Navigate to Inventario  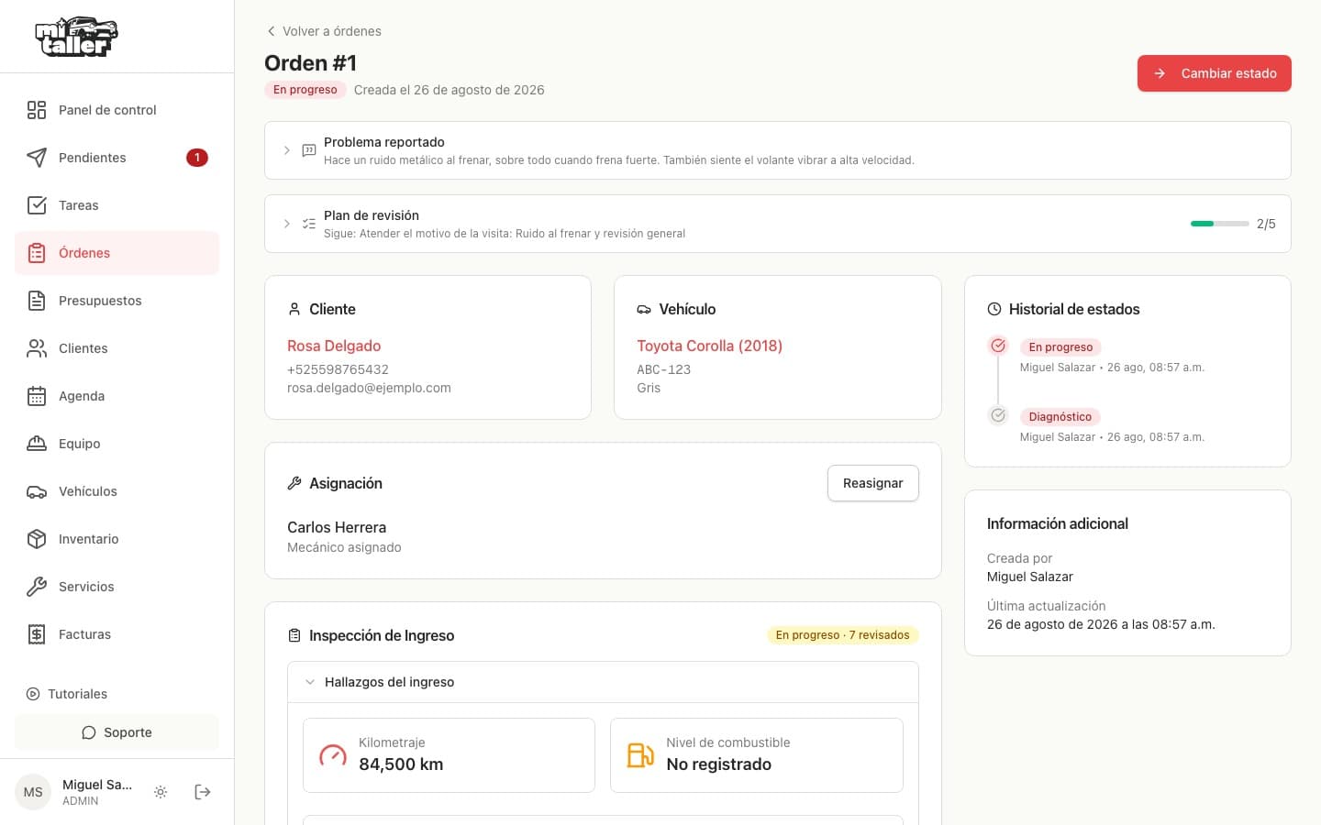[117, 539]
